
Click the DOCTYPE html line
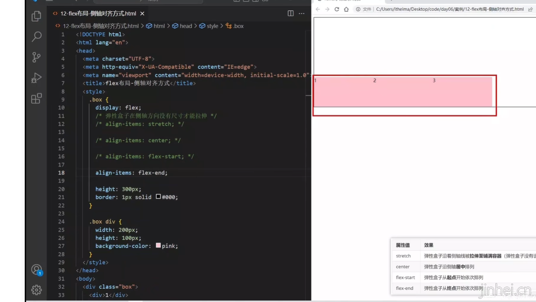click(100, 34)
